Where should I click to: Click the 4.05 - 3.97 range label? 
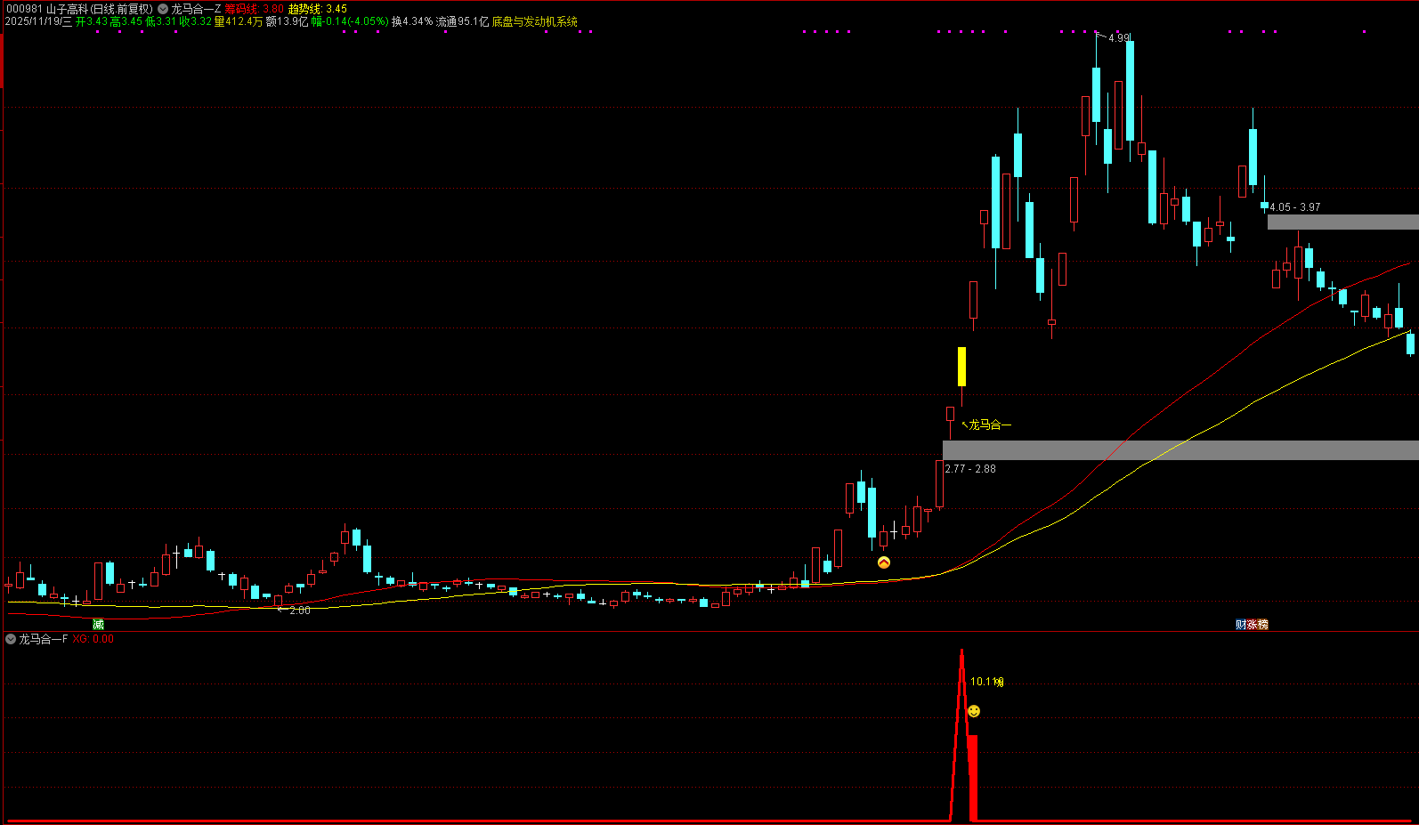coord(1295,207)
